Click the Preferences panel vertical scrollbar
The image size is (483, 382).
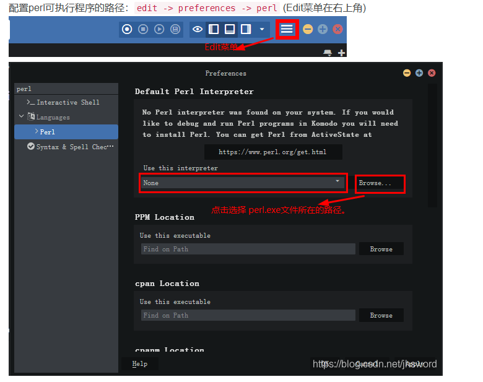[x=432, y=145]
